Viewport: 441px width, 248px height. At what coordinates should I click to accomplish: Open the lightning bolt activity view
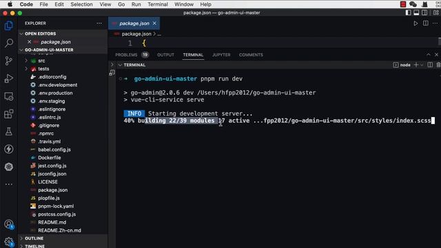click(9, 149)
